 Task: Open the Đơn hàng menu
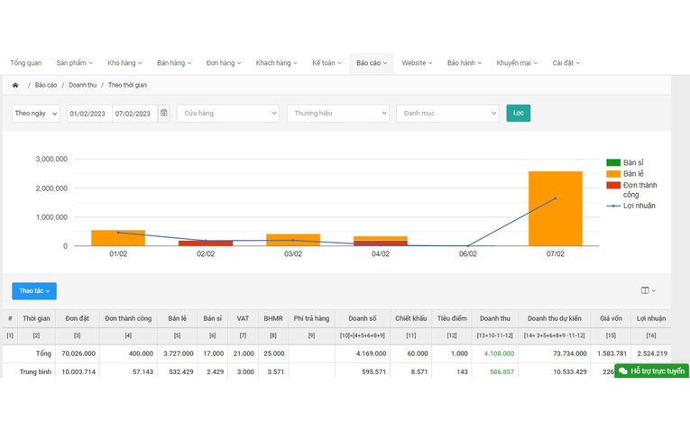[224, 63]
